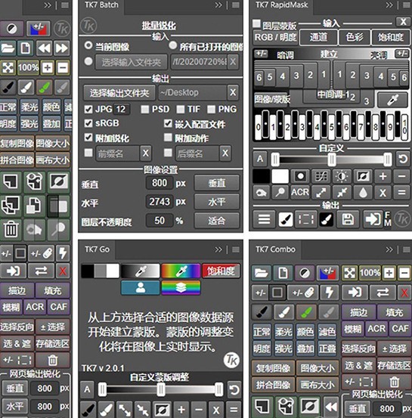The image size is (412, 418).
Task: Click the 水平 value field 2743
Action: point(160,202)
